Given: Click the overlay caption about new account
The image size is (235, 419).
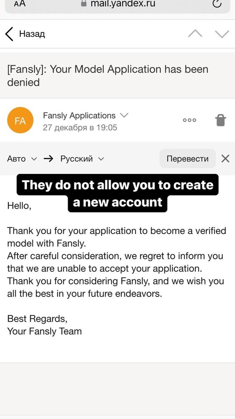Looking at the screenshot, I should tap(117, 193).
